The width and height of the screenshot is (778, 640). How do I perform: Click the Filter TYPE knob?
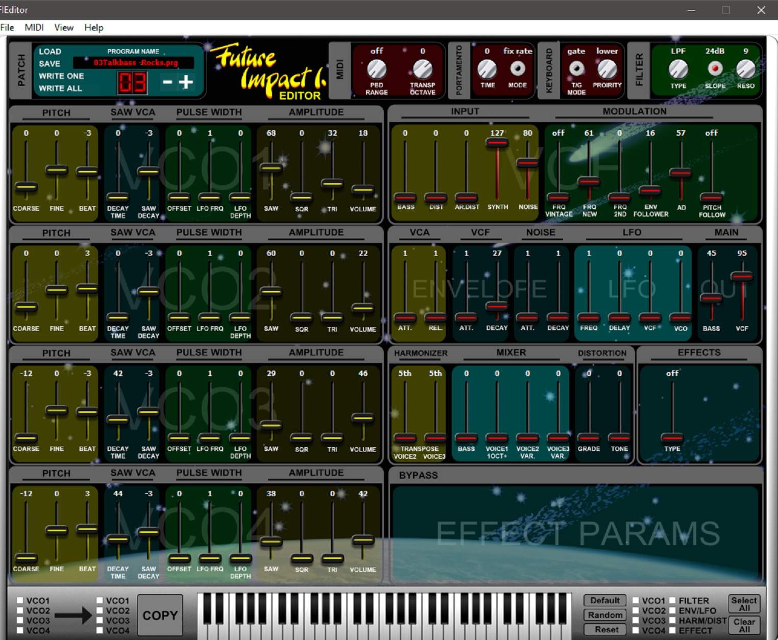point(678,69)
